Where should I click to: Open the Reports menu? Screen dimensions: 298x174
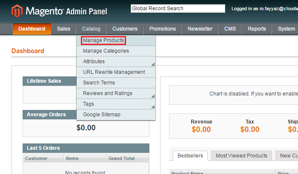point(257,29)
